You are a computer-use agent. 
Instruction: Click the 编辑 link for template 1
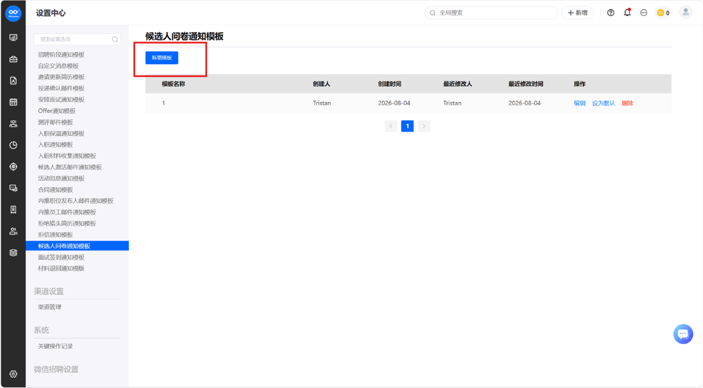[579, 103]
